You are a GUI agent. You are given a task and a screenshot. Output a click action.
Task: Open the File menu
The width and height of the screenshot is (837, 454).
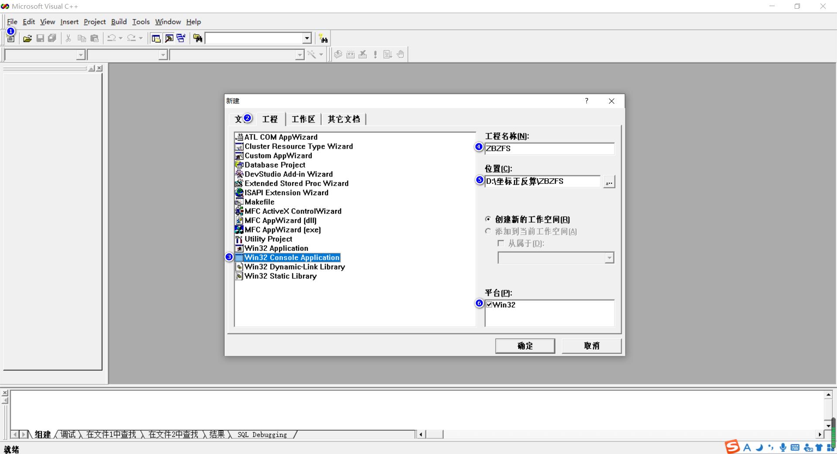(12, 22)
